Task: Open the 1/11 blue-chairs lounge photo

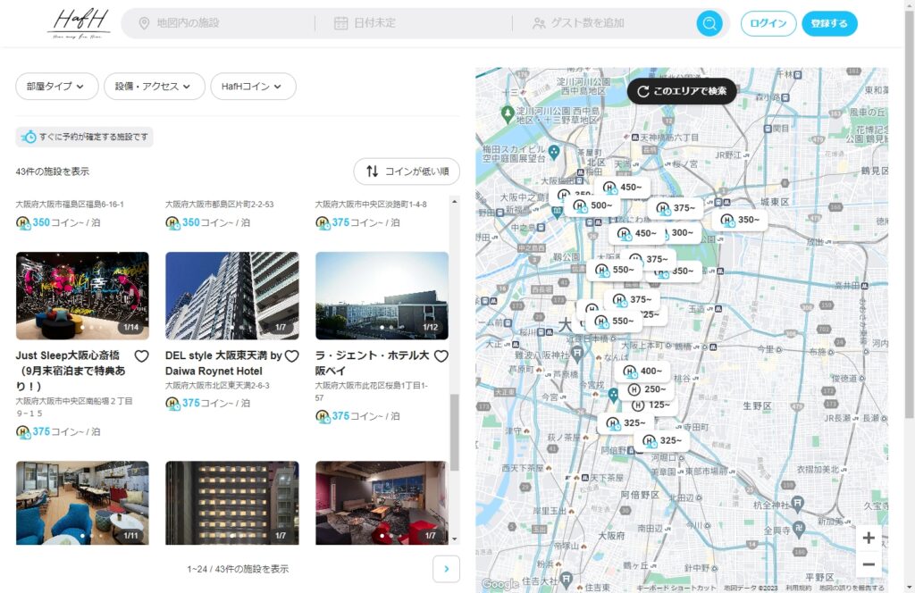Action: pos(82,503)
